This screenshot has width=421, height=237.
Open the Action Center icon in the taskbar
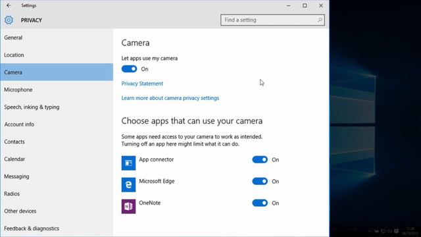click(396, 231)
